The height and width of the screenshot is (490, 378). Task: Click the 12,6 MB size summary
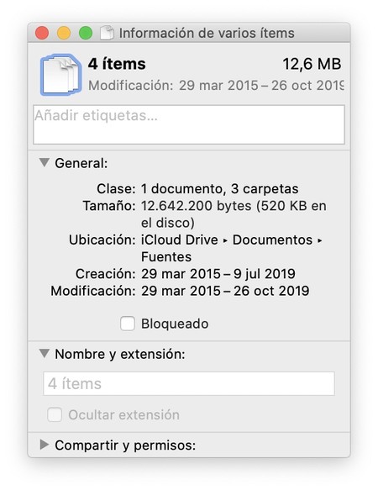[x=312, y=64]
